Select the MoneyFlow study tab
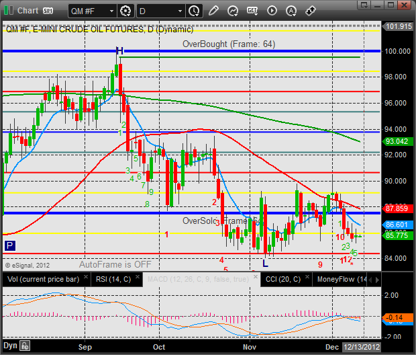 click(x=341, y=279)
